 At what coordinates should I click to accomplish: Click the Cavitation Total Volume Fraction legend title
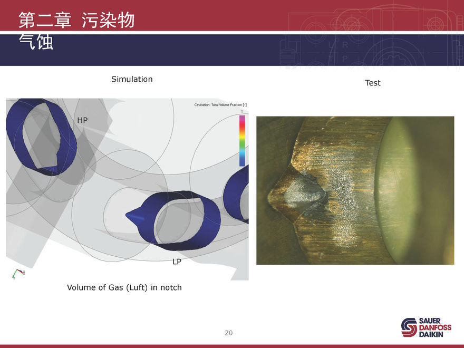pos(220,105)
